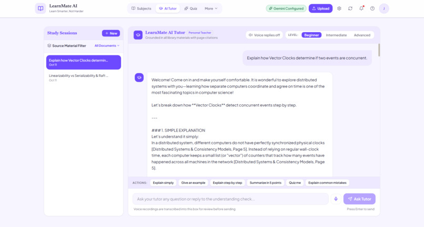
Task: Select the Beginner level
Action: pos(311,35)
